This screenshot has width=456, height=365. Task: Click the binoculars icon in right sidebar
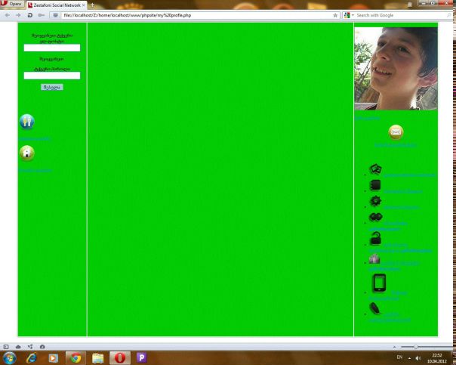click(x=375, y=218)
